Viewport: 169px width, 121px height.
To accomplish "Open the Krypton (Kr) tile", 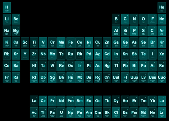I will click(161, 43).
